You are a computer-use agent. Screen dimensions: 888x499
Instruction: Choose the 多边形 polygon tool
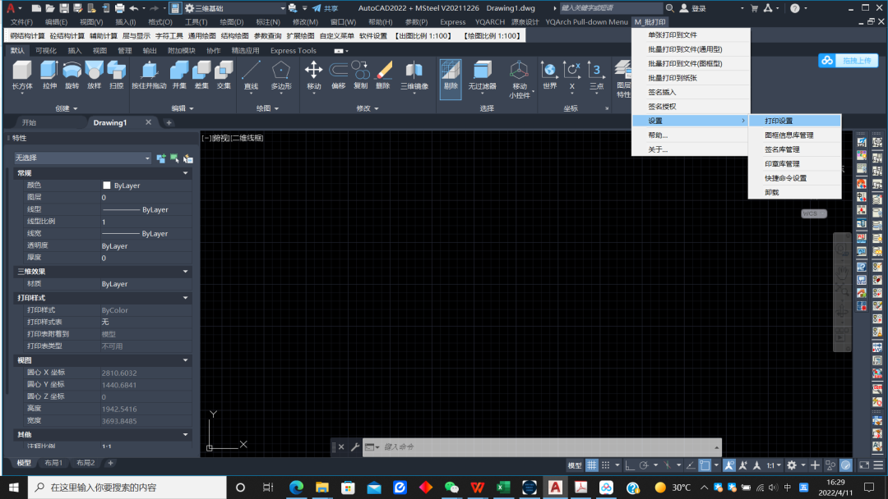click(281, 72)
